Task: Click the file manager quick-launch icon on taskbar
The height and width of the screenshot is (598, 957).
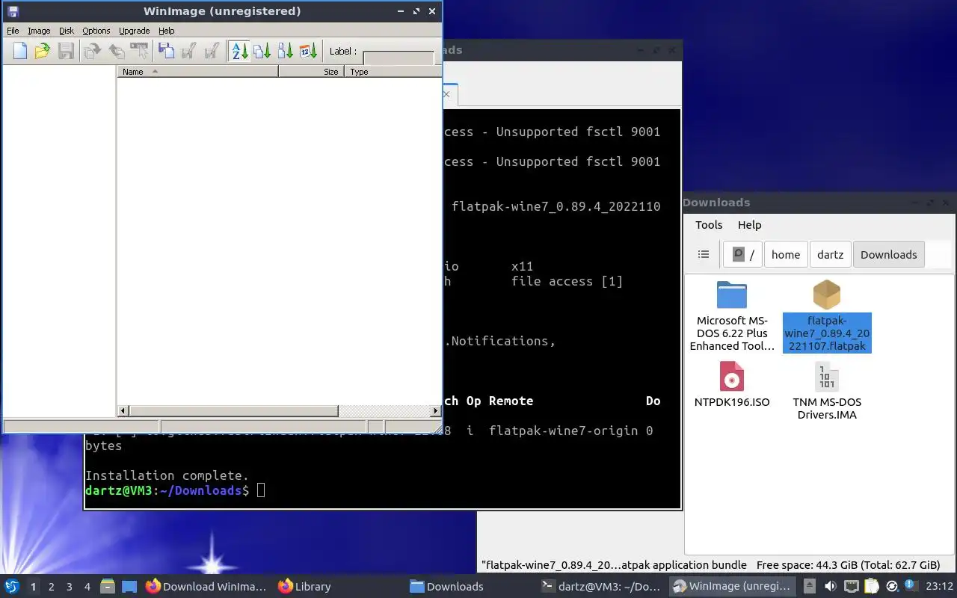Action: coord(108,587)
